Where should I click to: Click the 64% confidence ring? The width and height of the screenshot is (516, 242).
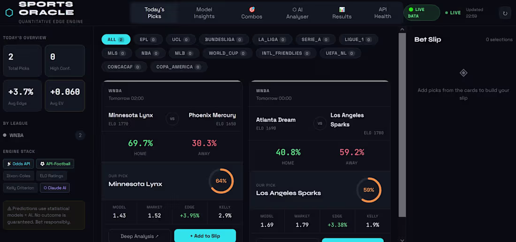[221, 181]
